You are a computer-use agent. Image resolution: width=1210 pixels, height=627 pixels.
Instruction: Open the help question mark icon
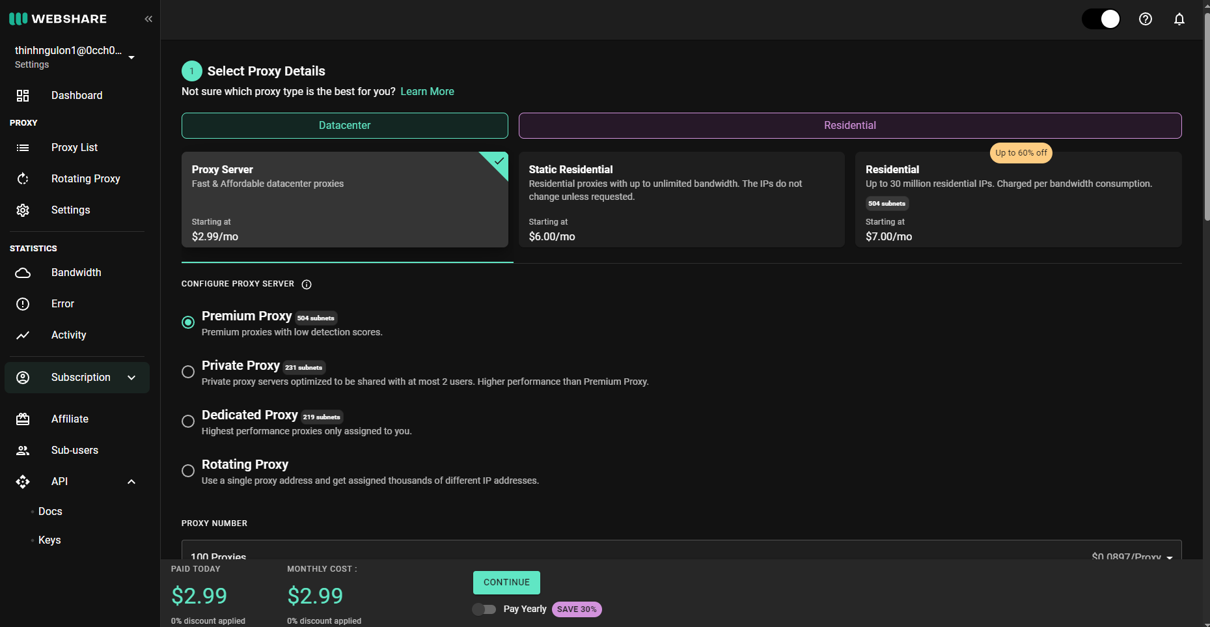coord(1146,19)
